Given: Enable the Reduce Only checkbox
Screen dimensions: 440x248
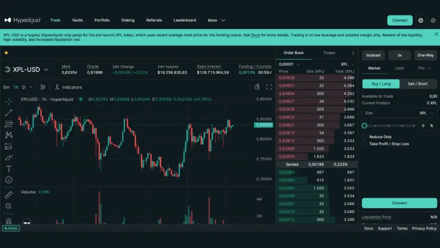Looking at the screenshot, I should pyautogui.click(x=364, y=137).
